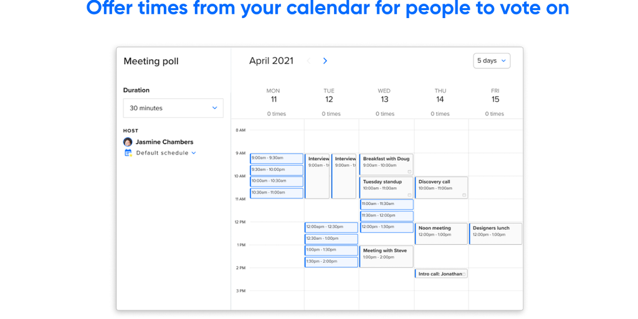Click the small icon on Breakfast with Doug

409,171
